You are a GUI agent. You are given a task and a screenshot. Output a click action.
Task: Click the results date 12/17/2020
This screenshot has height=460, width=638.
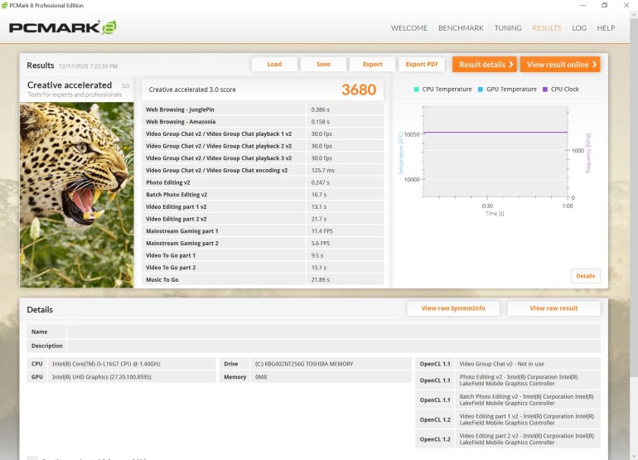coord(89,66)
